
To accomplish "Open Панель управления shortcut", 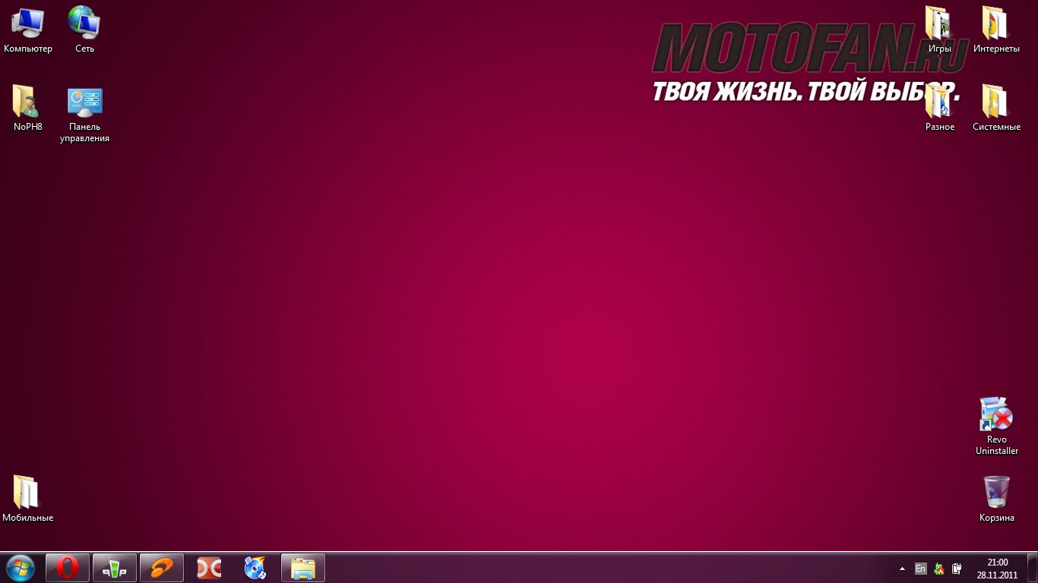I will point(84,114).
